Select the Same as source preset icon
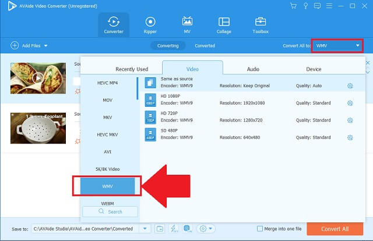The image size is (373, 241). tap(150, 82)
